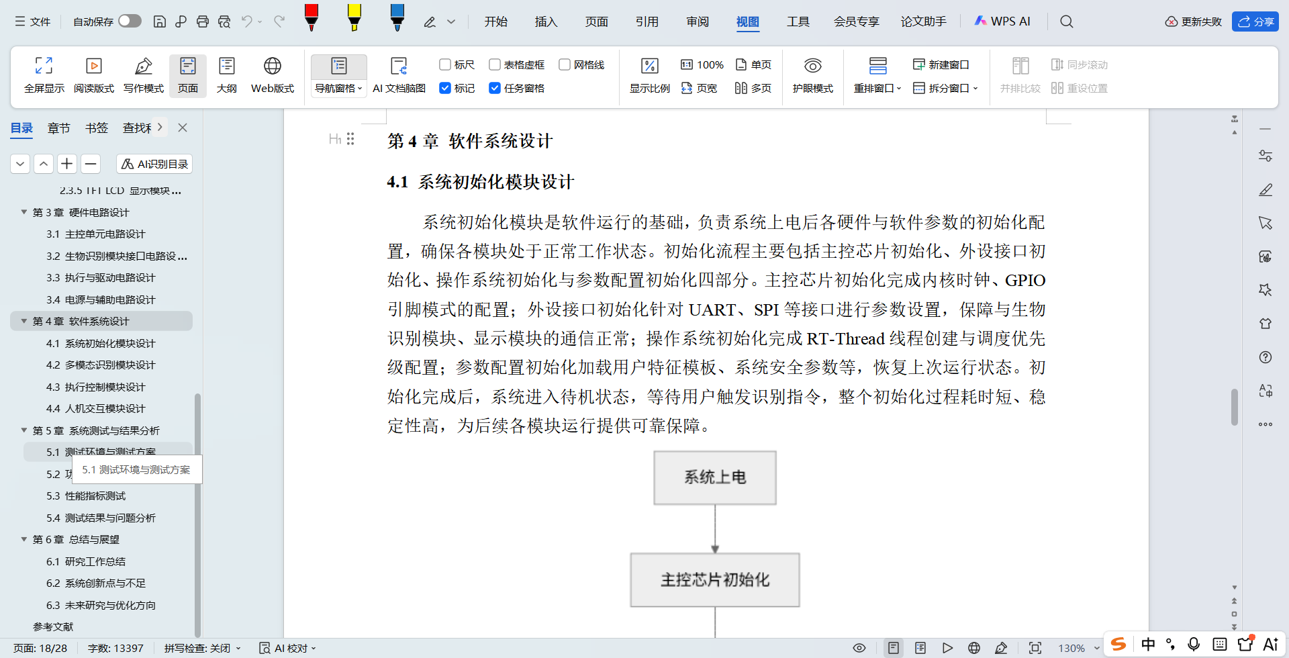This screenshot has height=658, width=1289.
Task: Click the share button
Action: tap(1255, 21)
